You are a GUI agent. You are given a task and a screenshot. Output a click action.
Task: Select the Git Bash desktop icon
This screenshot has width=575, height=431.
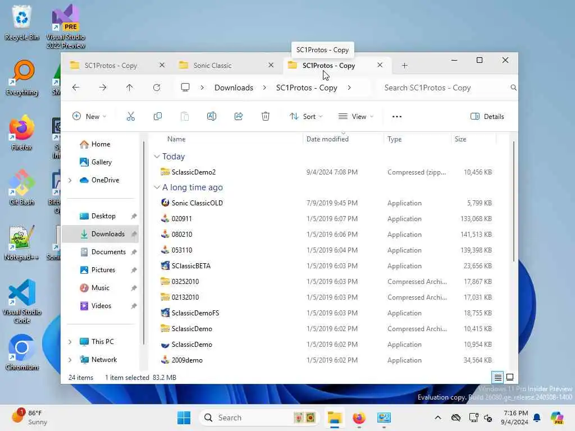click(22, 187)
